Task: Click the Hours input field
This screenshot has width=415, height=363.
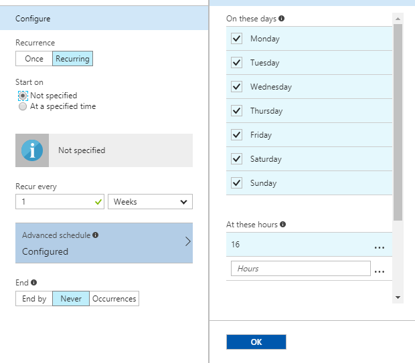Action: point(300,269)
